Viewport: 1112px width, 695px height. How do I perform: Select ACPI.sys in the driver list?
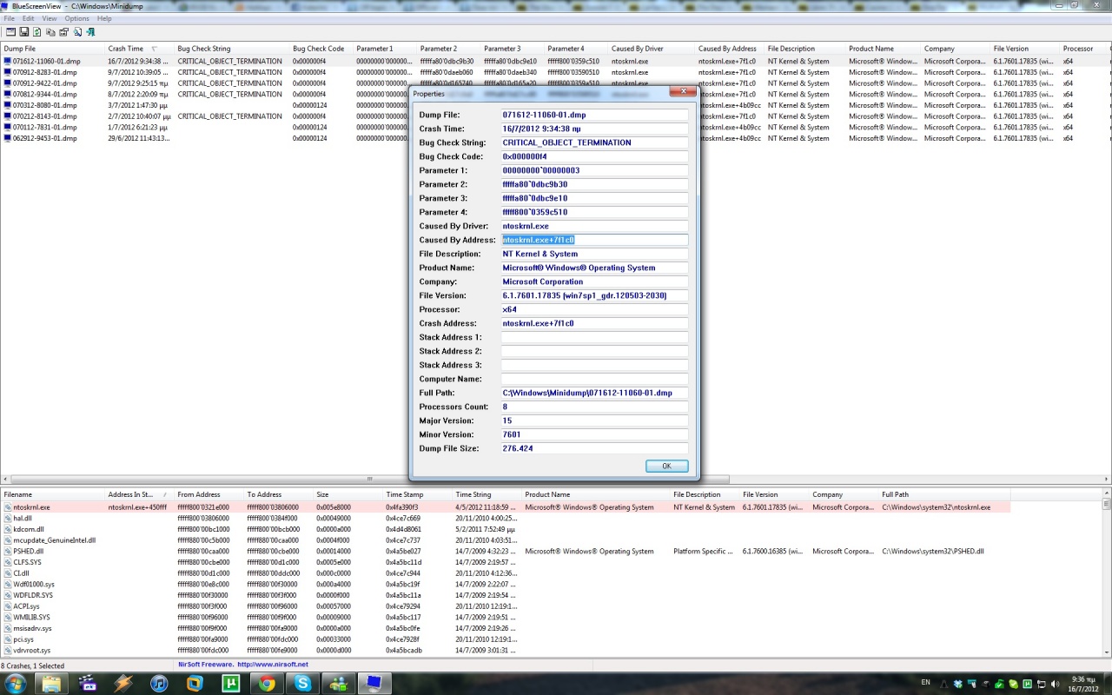coord(26,606)
